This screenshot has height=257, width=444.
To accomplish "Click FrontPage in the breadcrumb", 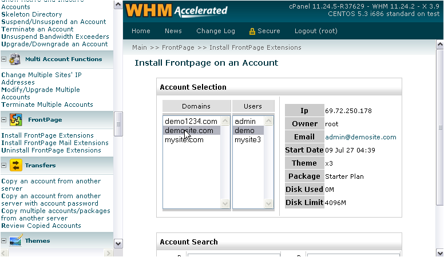I will 178,47.
